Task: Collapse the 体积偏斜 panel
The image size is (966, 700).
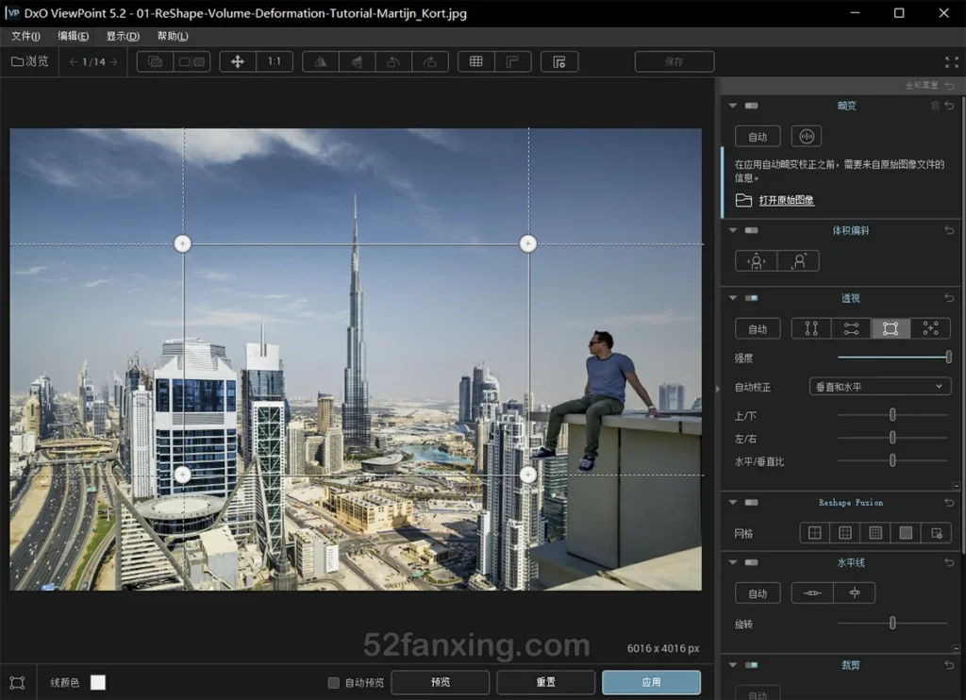Action: pos(733,229)
